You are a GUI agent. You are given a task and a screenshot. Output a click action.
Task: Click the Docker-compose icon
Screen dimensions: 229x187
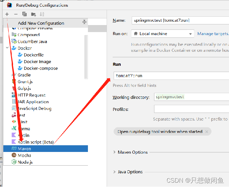coord(20,68)
